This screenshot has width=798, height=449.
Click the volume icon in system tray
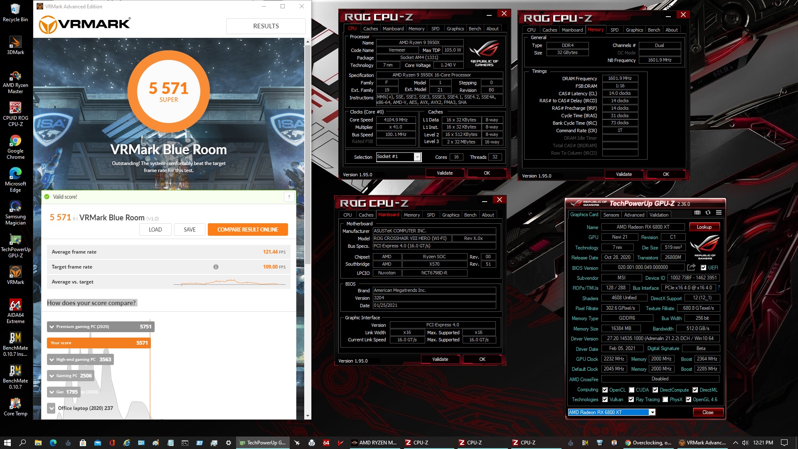click(745, 443)
